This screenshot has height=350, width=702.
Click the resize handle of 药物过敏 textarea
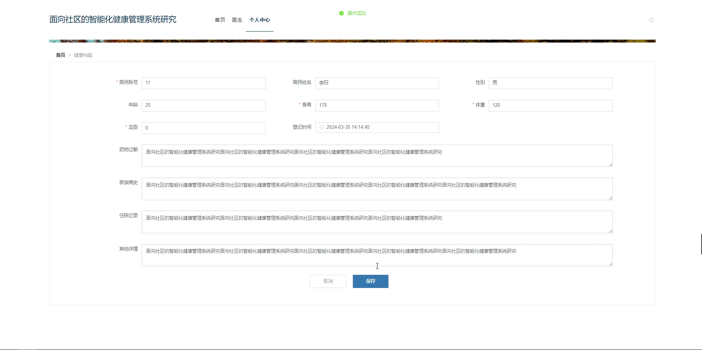point(611,165)
